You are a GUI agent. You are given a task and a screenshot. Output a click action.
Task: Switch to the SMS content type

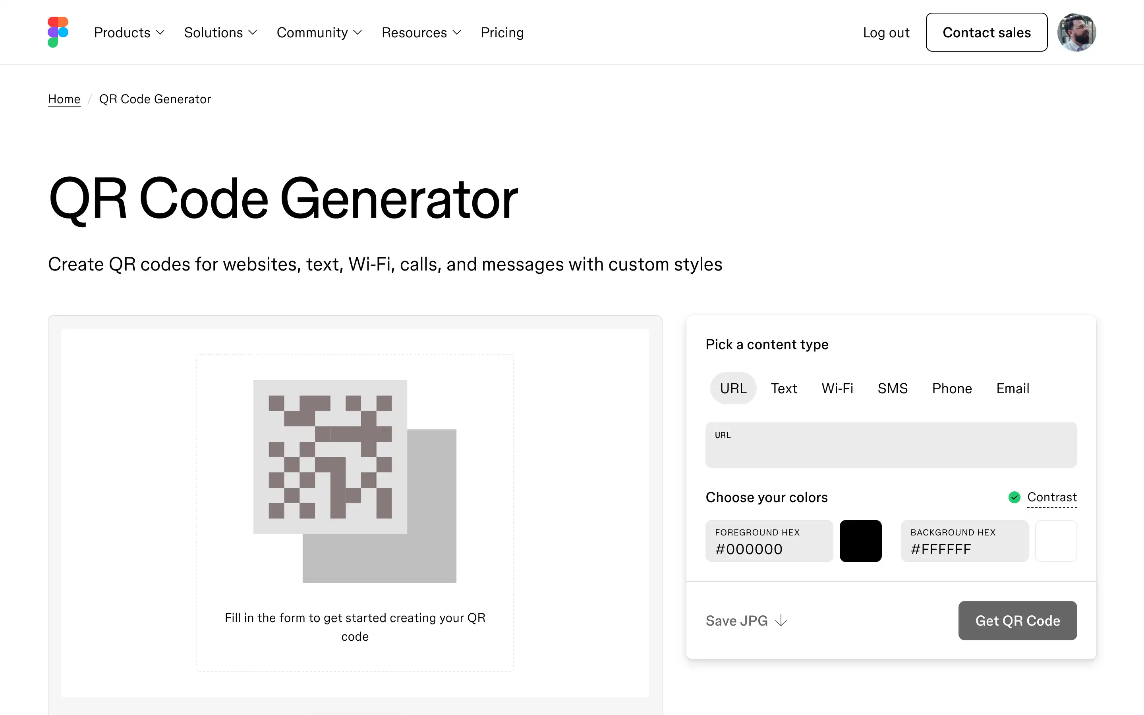click(893, 388)
